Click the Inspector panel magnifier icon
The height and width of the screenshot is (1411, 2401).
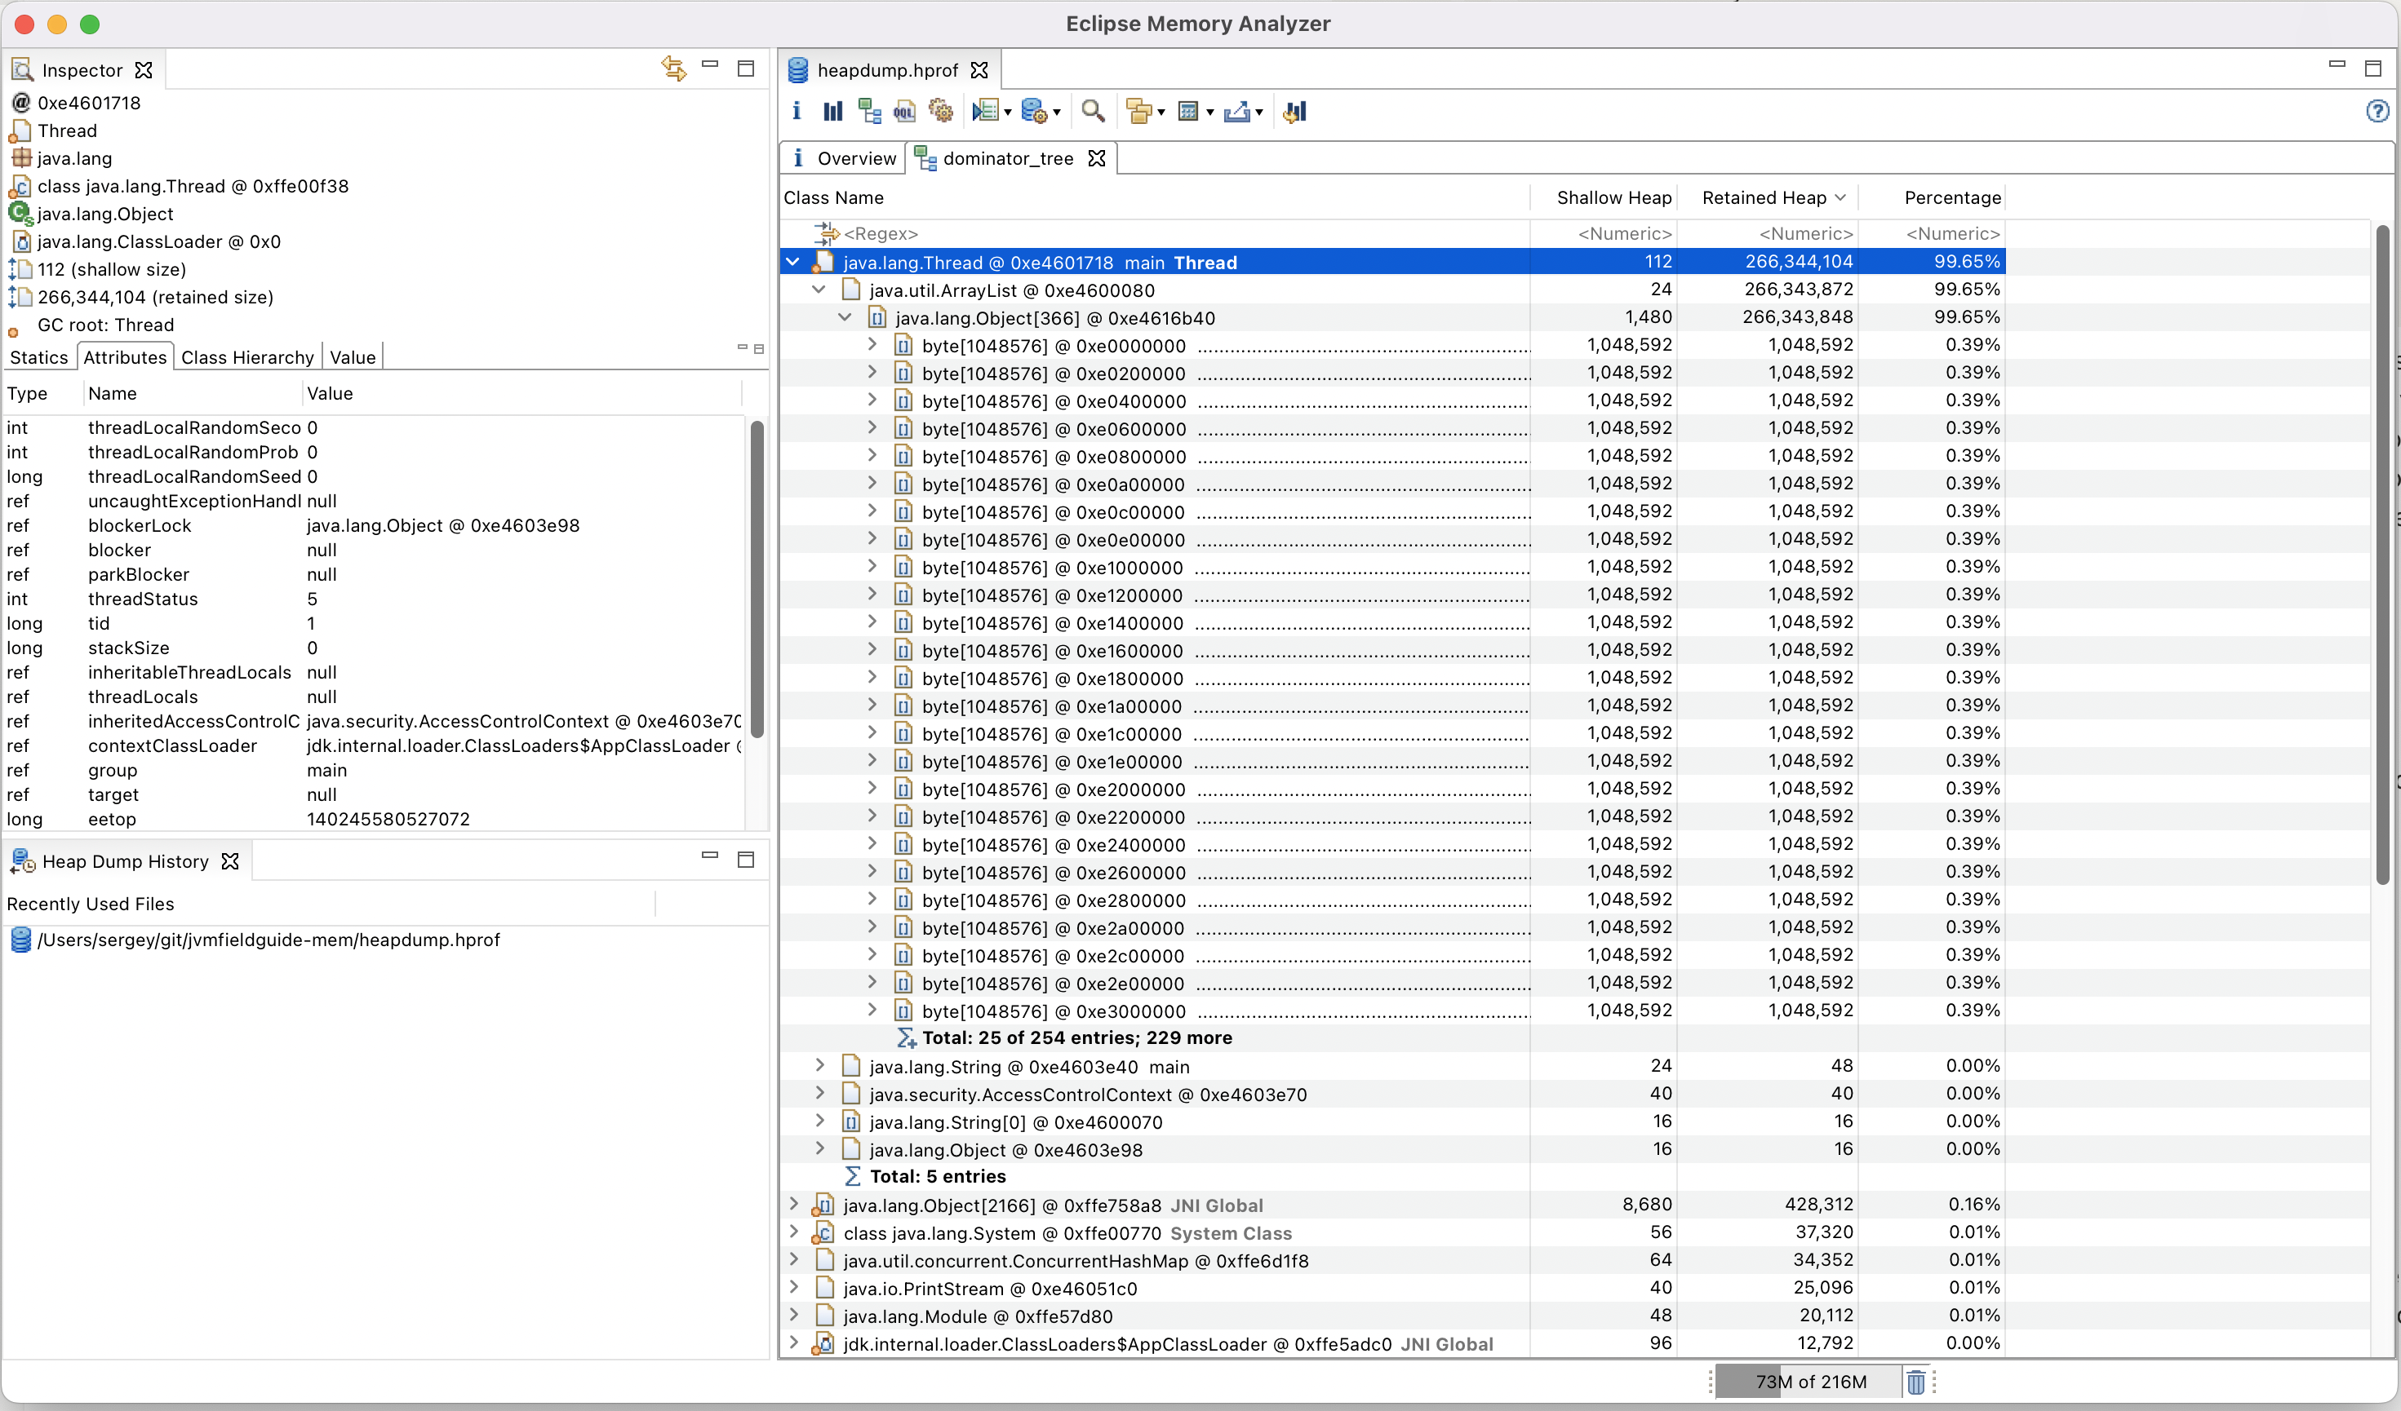click(x=22, y=69)
